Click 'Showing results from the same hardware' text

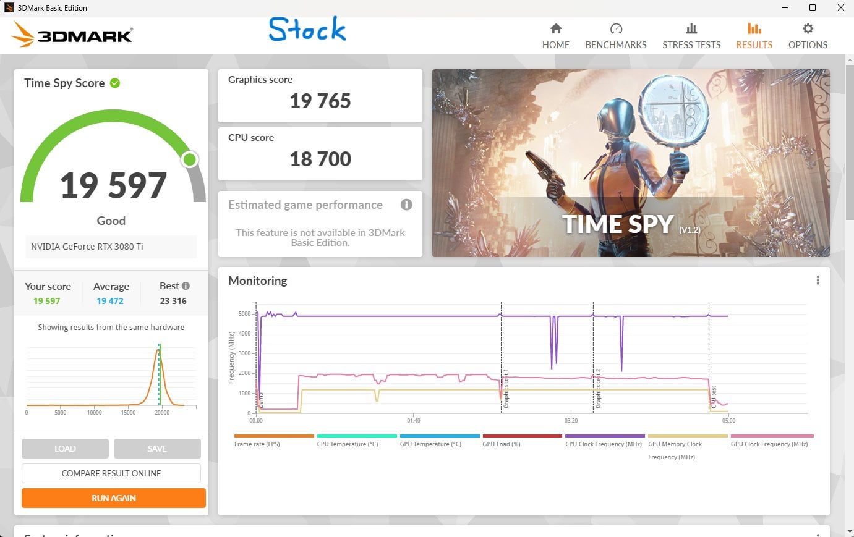(111, 327)
